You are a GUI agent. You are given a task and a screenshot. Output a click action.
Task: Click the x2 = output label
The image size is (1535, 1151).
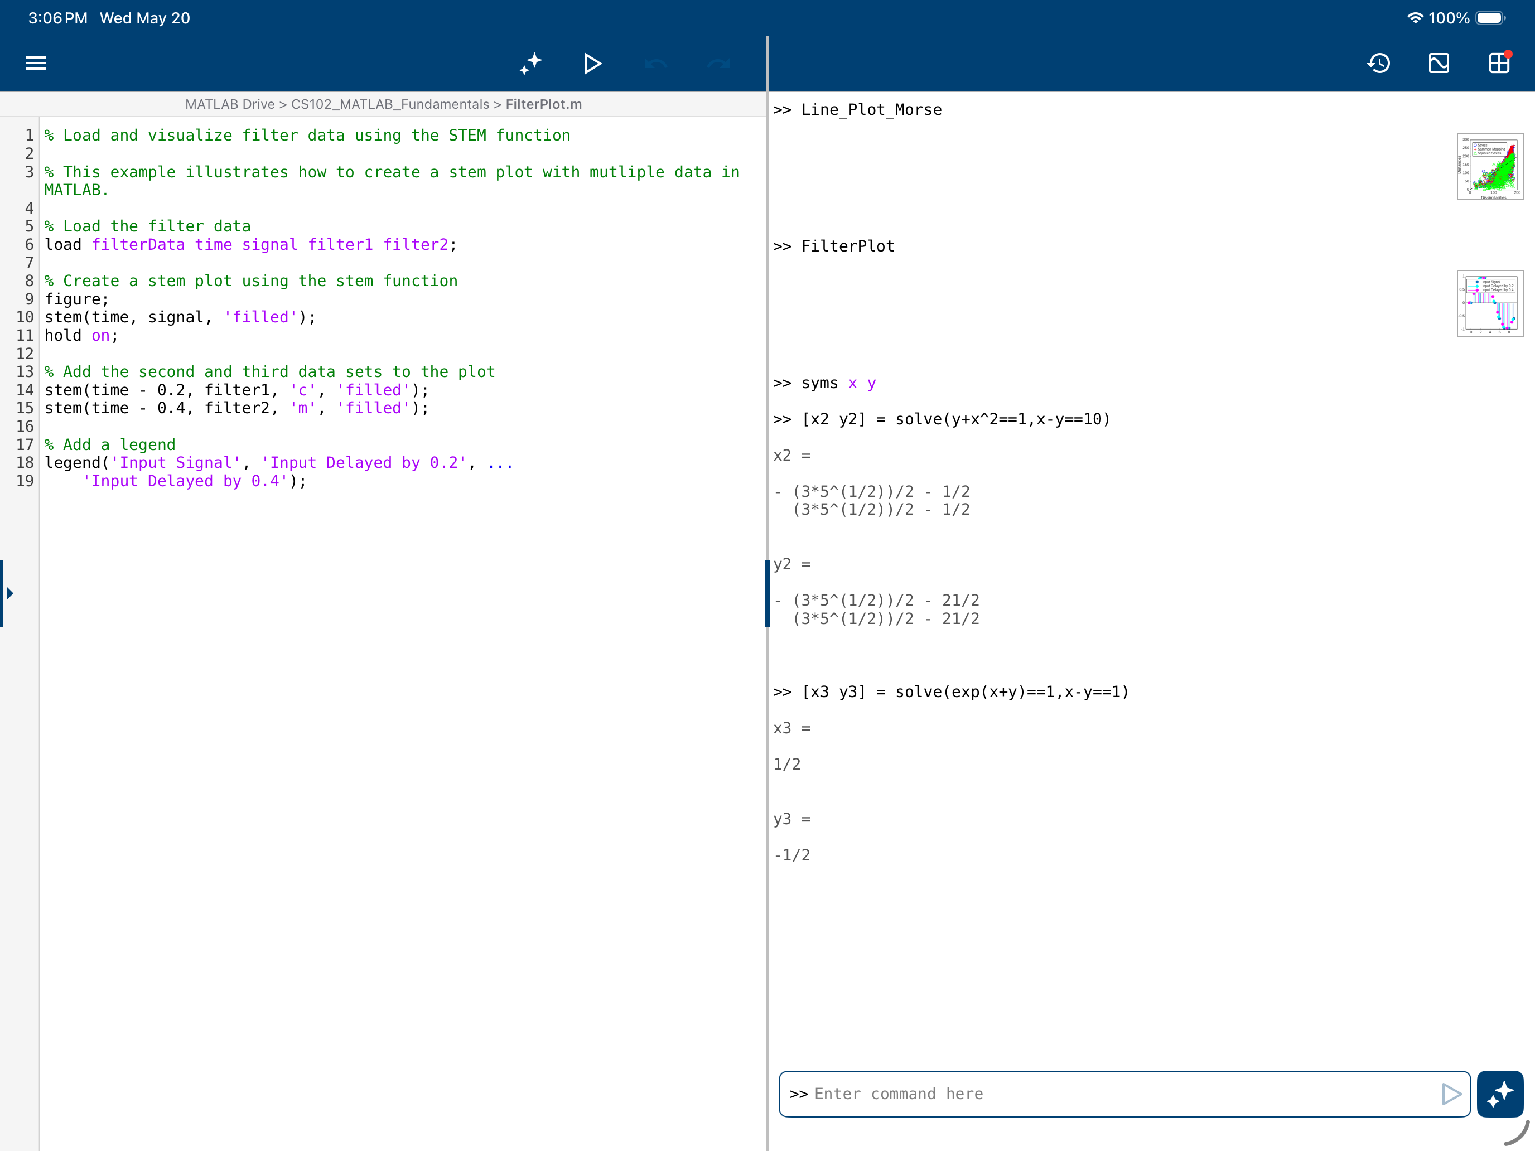[x=792, y=455]
